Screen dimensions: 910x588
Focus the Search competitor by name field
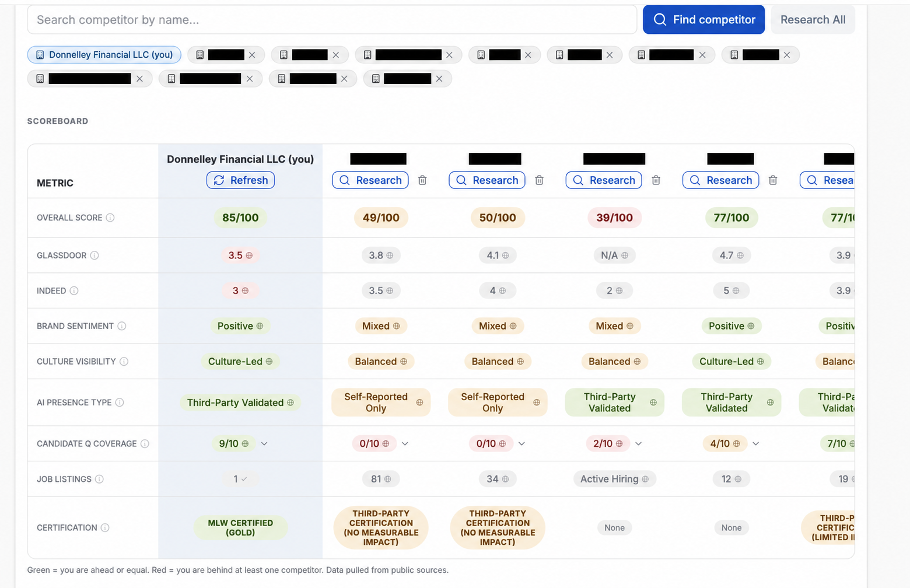pos(332,20)
